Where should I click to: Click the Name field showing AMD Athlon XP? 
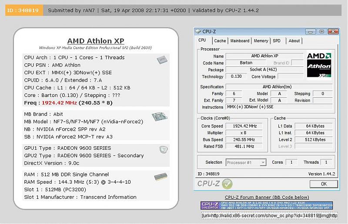click(x=264, y=56)
